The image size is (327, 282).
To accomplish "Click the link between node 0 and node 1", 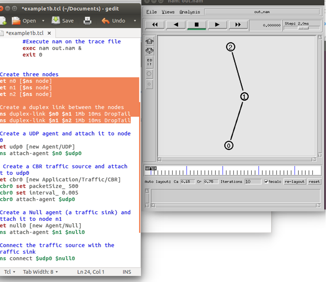I will pos(236,121).
